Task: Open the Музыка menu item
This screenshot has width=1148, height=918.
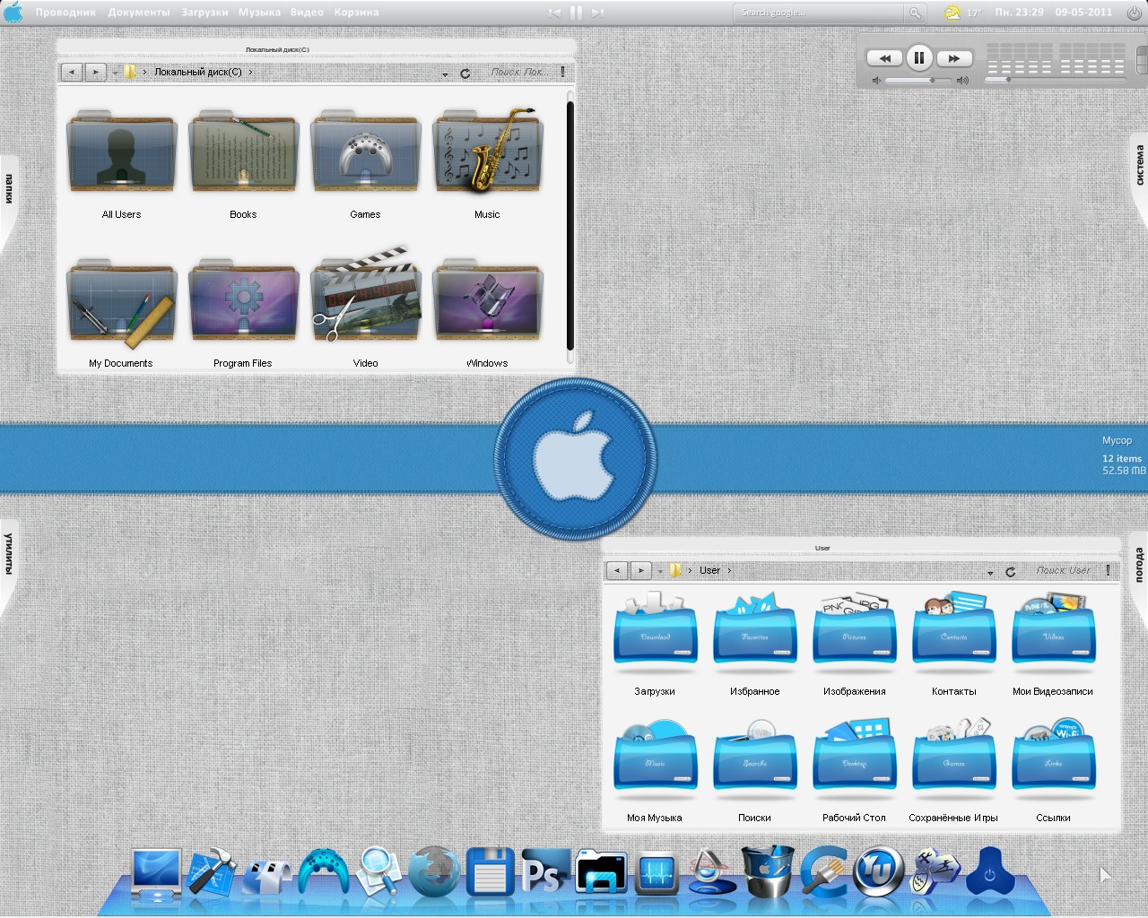Action: point(259,13)
